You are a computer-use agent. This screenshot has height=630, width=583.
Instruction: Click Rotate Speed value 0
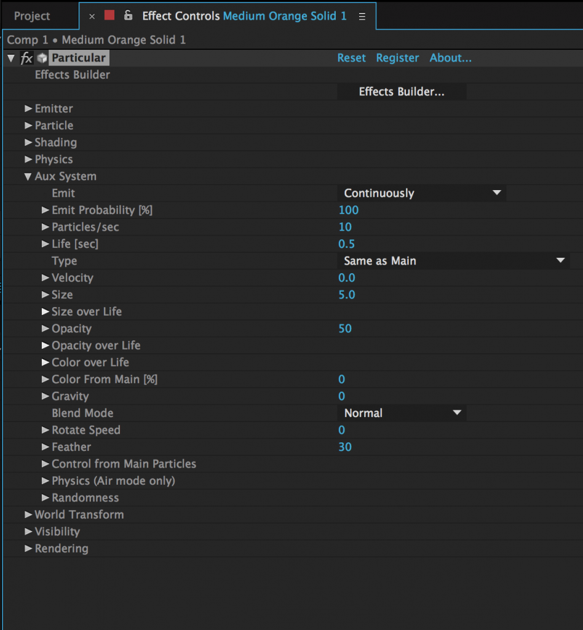[342, 430]
